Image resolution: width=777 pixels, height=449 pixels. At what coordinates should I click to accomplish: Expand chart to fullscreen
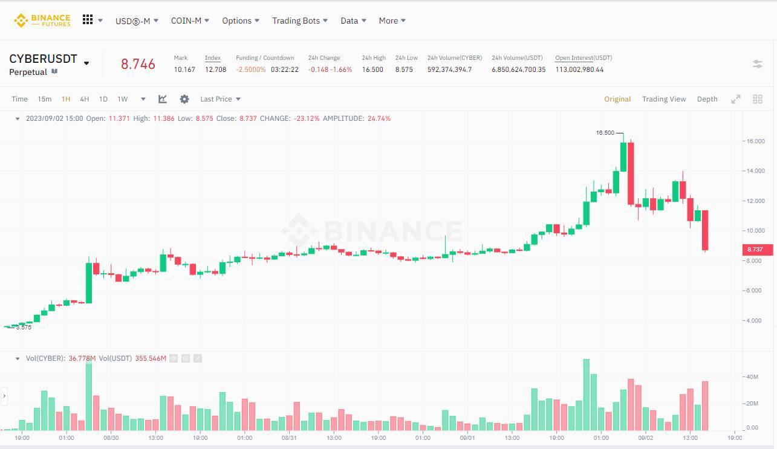pyautogui.click(x=736, y=99)
